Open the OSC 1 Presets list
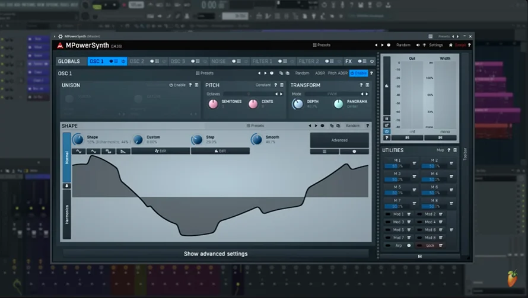Image resolution: width=528 pixels, height=298 pixels. pyautogui.click(x=205, y=73)
